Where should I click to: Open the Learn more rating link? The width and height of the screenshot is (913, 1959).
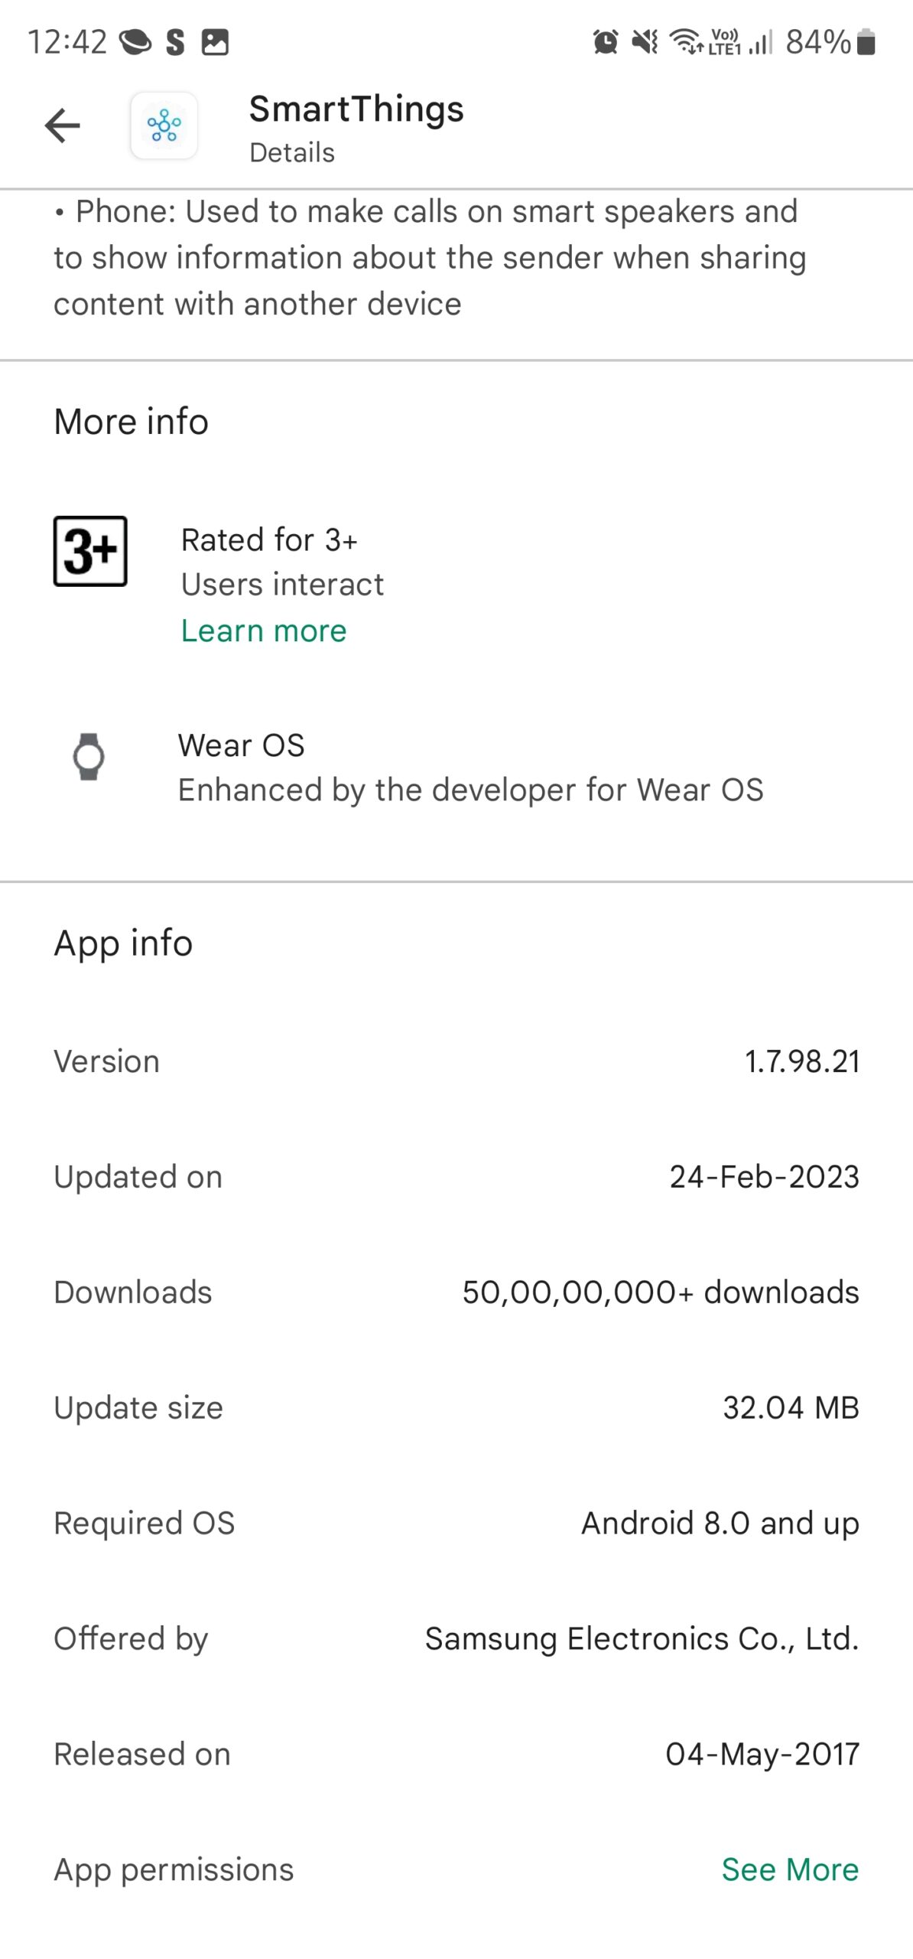(x=264, y=631)
